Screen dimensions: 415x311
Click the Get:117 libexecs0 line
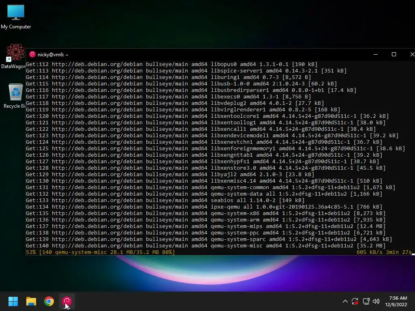coord(168,96)
